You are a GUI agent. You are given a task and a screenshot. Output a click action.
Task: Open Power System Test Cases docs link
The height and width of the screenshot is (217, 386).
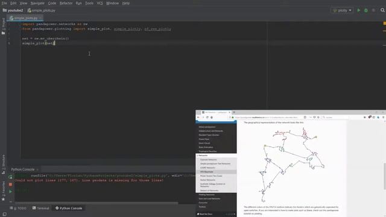click(x=211, y=176)
